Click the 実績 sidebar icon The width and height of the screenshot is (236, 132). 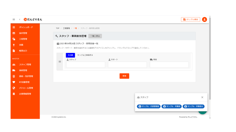[x=14, y=45]
